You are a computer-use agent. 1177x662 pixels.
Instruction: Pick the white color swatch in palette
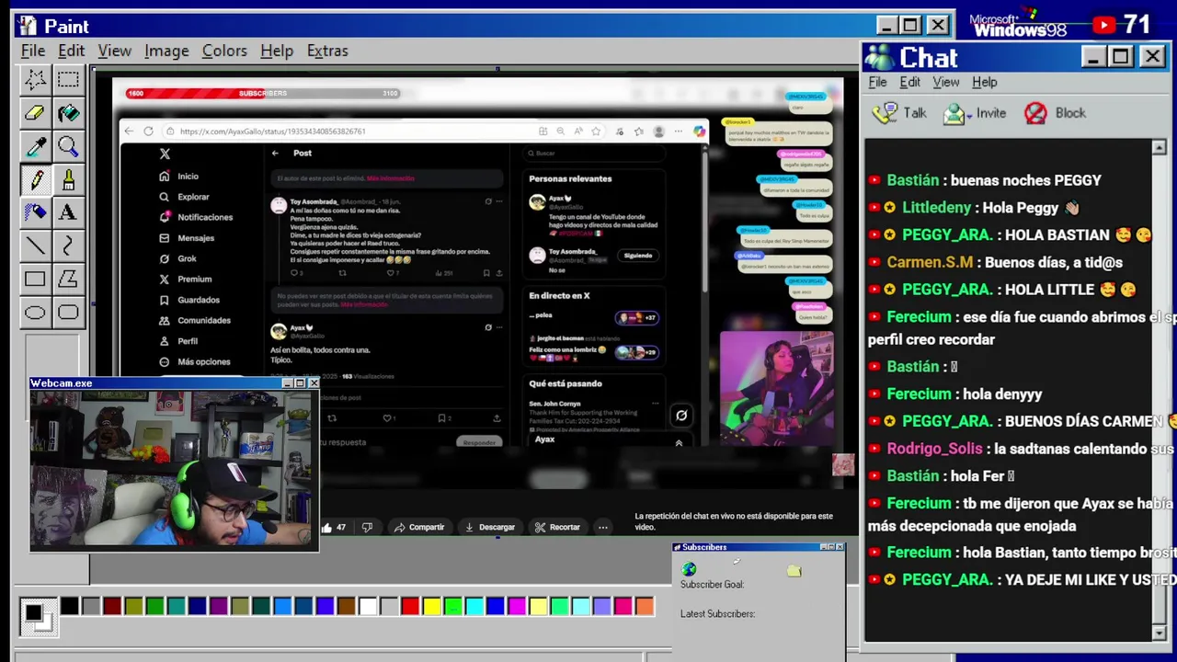(x=368, y=606)
